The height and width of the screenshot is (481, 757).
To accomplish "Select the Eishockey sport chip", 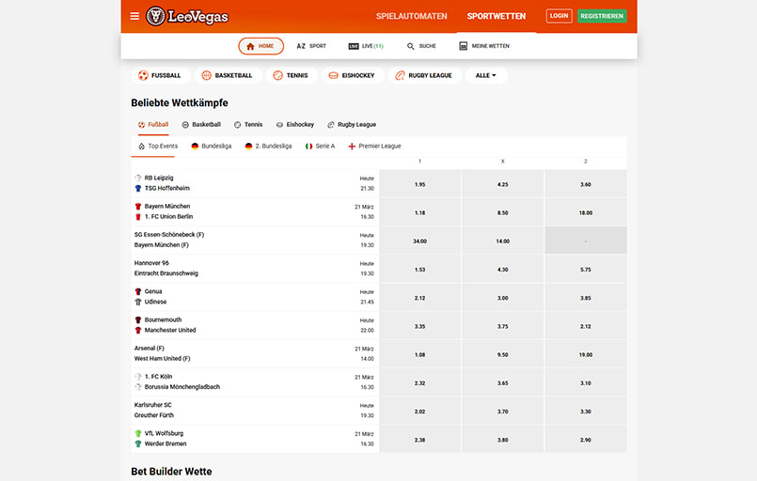I will click(x=352, y=75).
